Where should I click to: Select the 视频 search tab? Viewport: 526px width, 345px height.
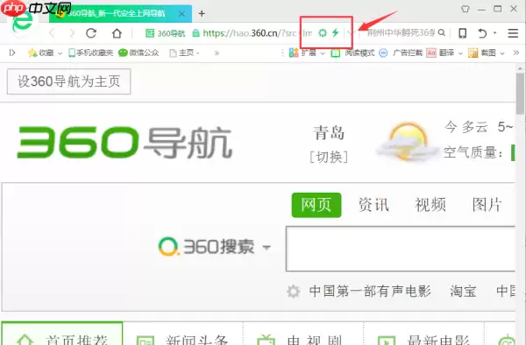430,205
